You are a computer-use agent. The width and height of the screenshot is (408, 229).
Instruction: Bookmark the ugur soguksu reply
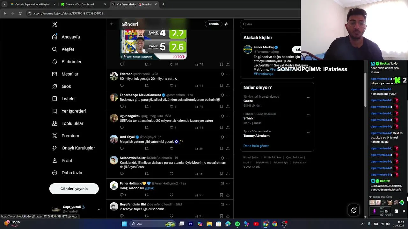[221, 128]
